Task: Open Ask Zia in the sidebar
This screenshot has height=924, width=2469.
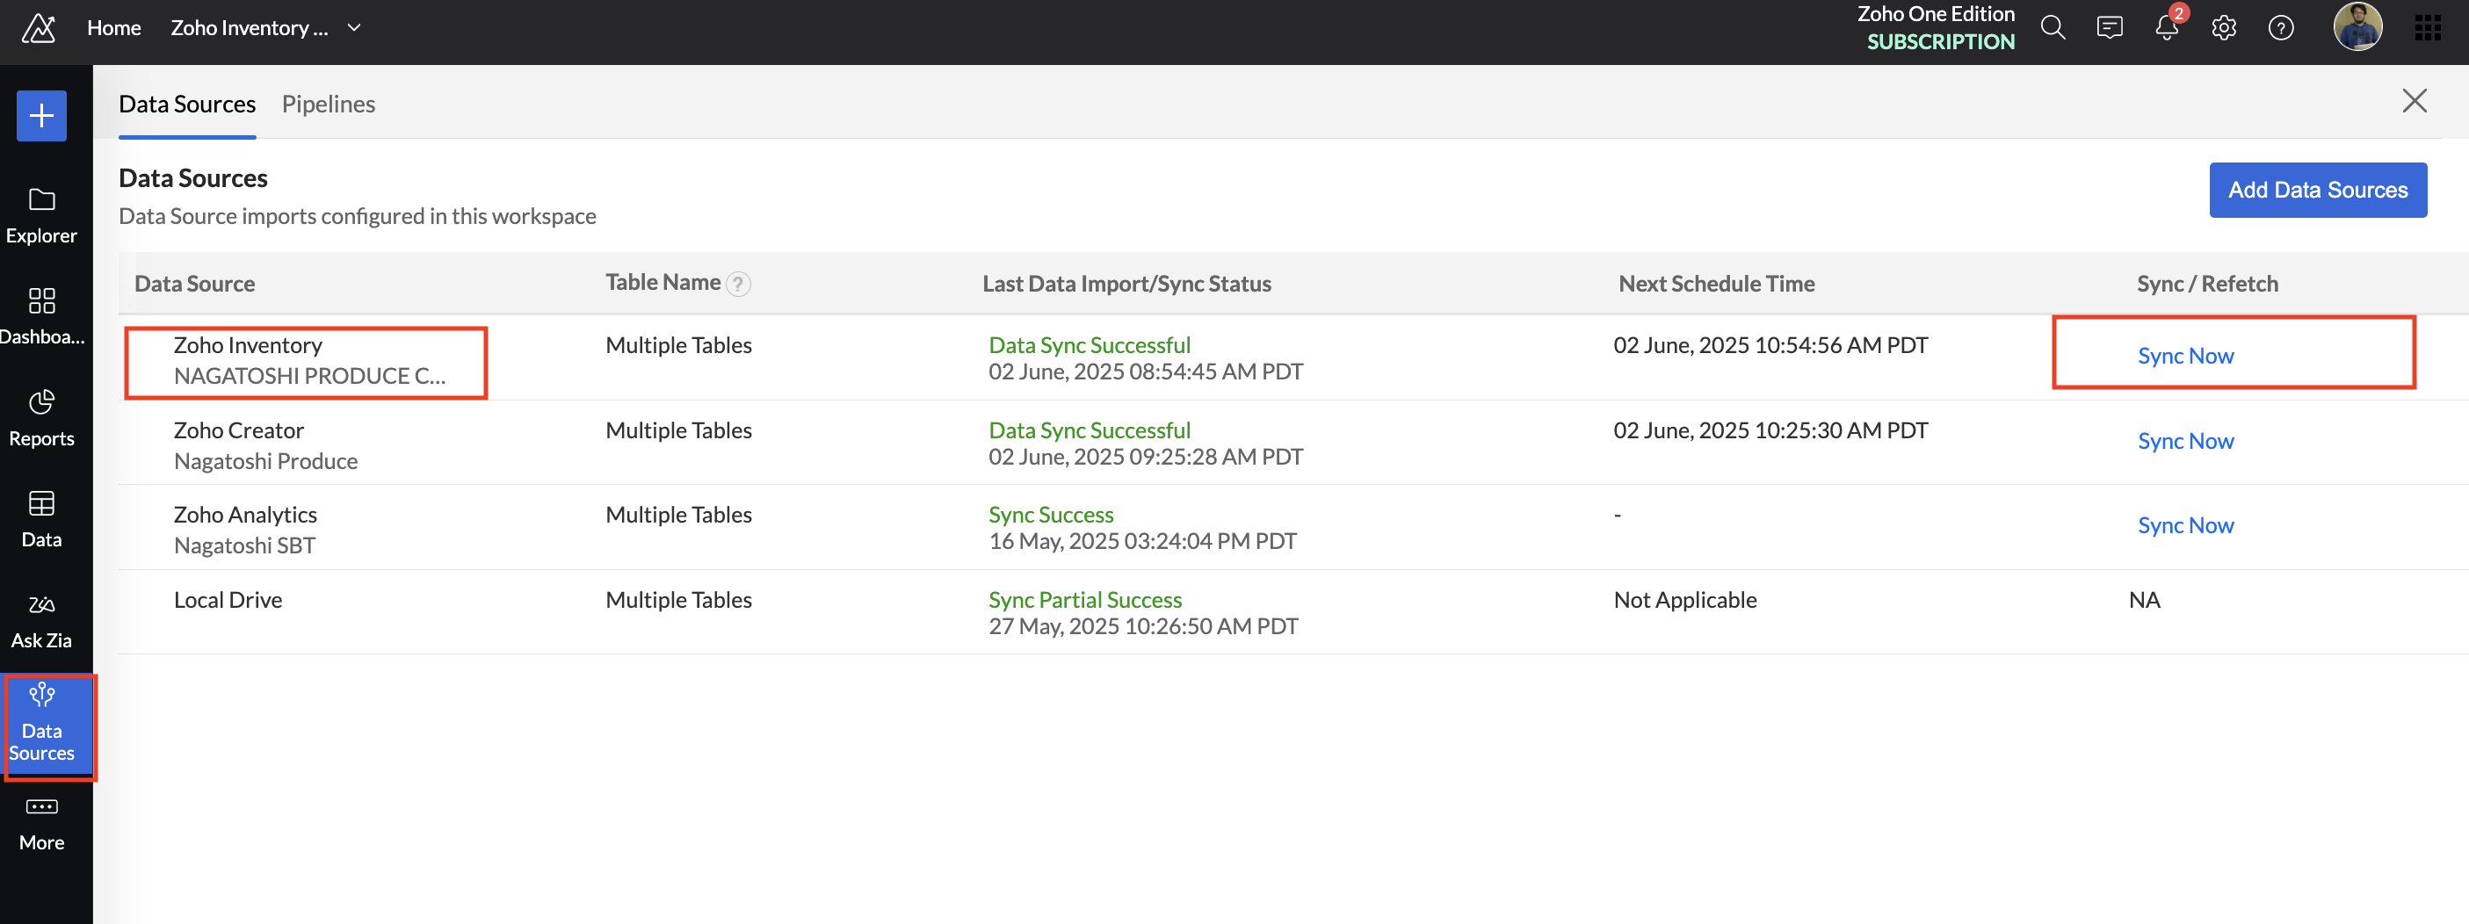Action: tap(41, 620)
